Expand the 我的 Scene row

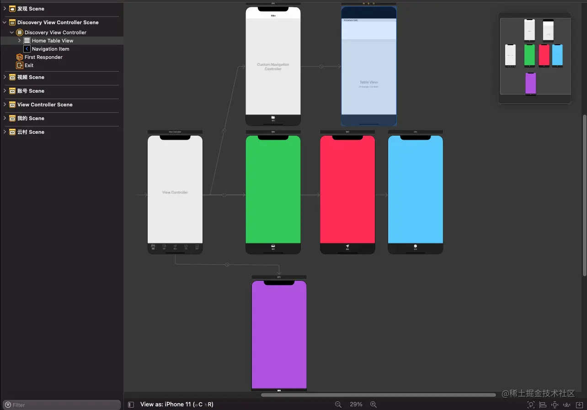coord(5,118)
